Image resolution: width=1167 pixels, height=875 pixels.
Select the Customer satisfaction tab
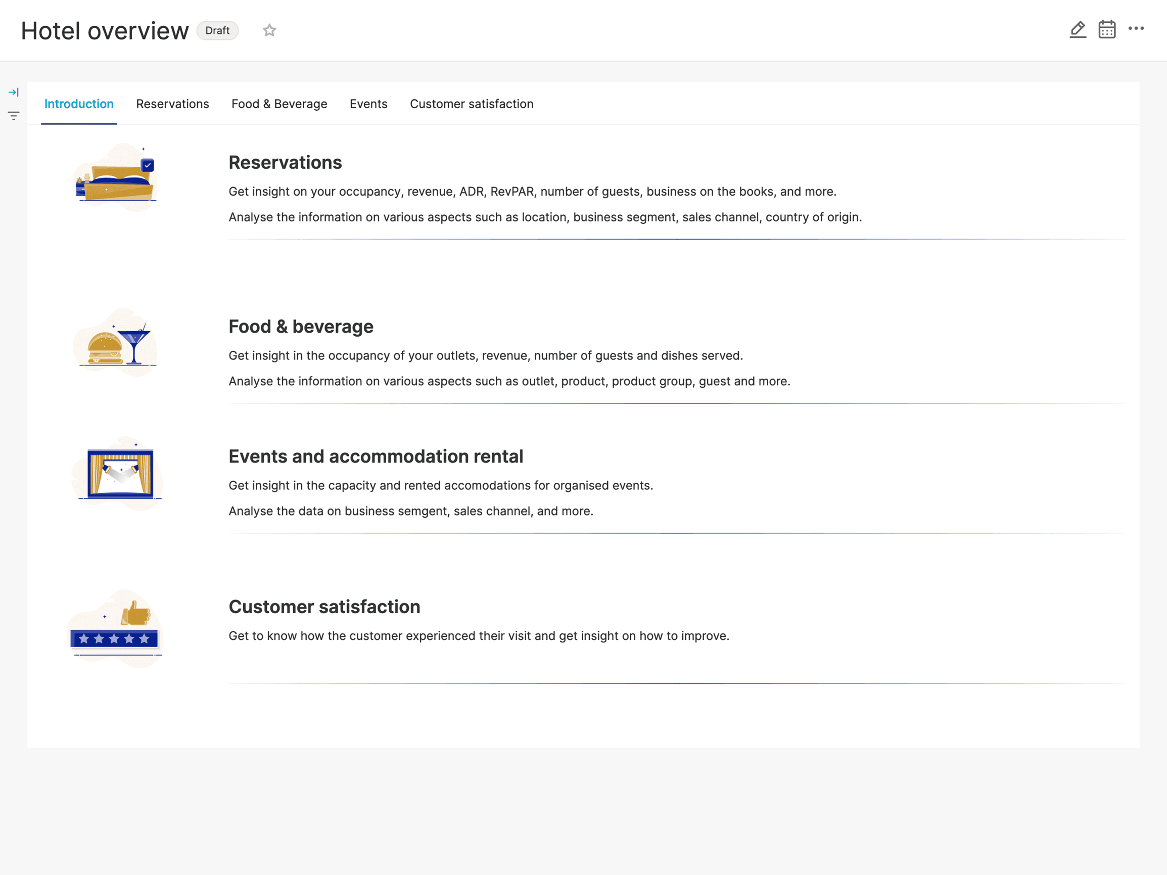[x=471, y=104]
